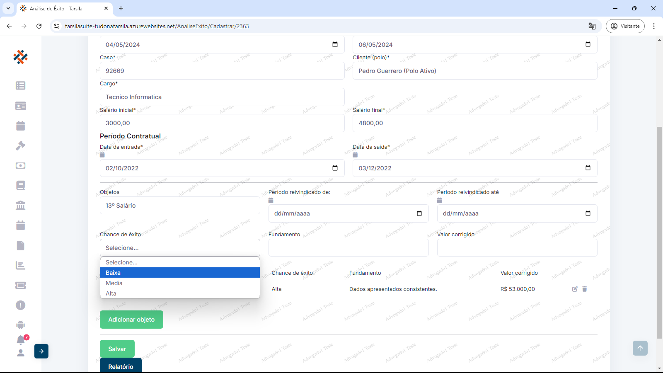Click the money bill sidebar icon

click(x=20, y=165)
